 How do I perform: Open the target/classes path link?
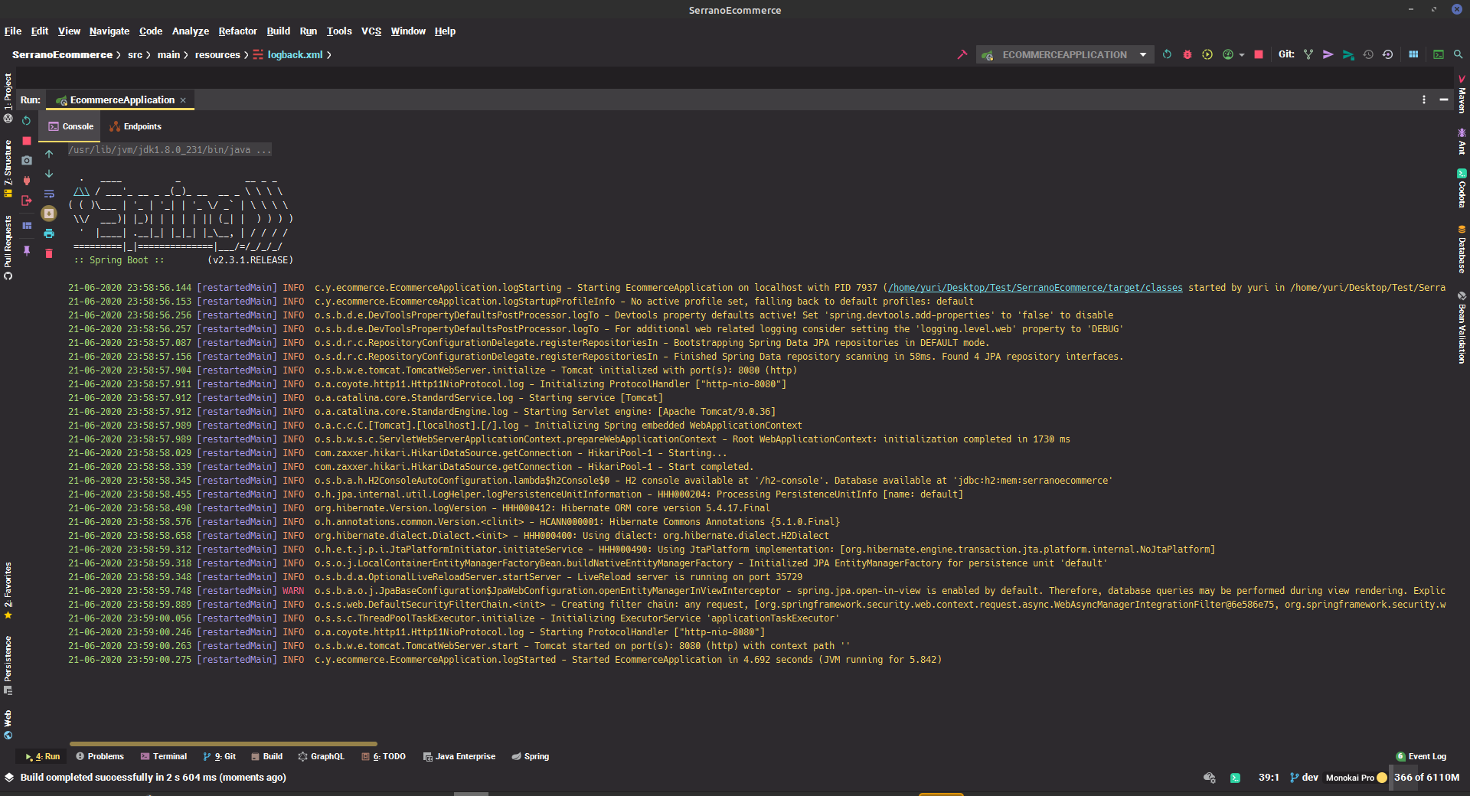coord(1035,288)
